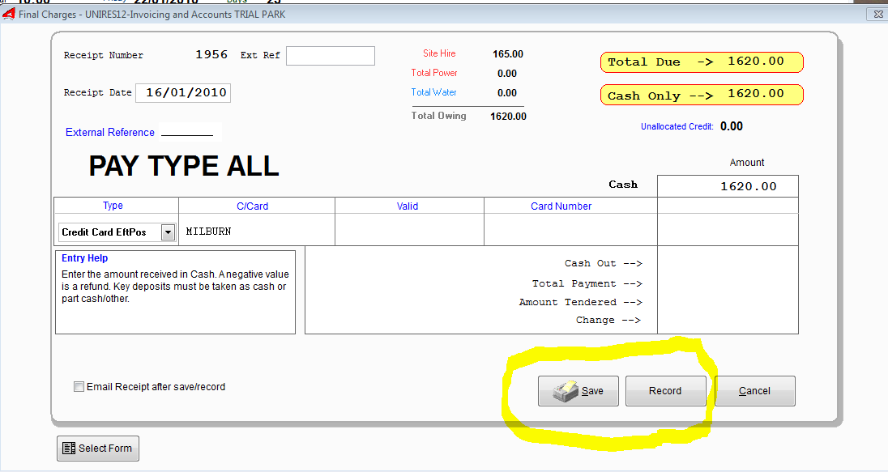Click the empty Card Number cell

(x=570, y=229)
